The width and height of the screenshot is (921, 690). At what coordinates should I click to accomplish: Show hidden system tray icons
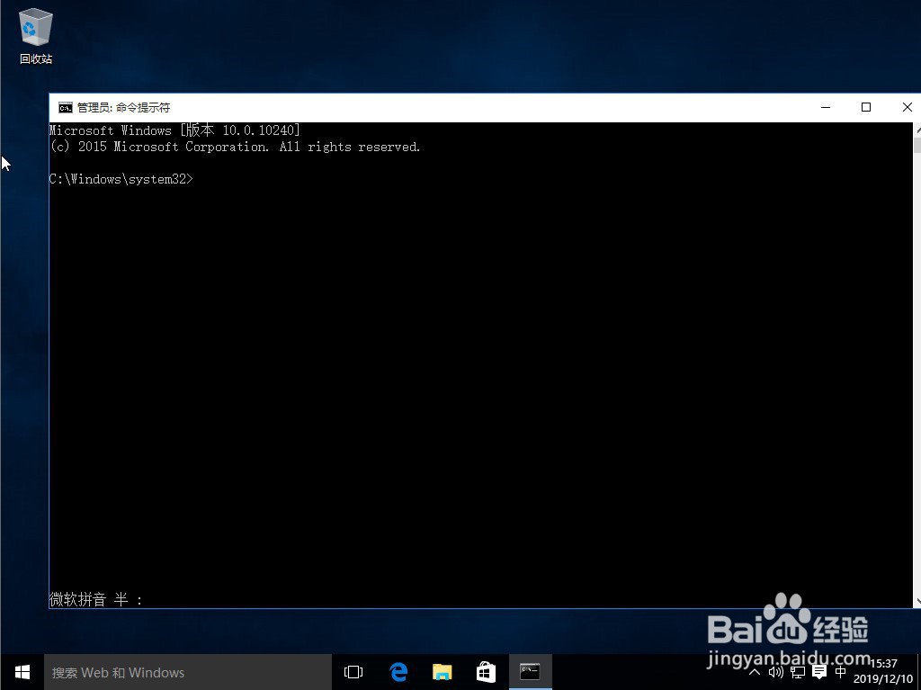pos(755,672)
